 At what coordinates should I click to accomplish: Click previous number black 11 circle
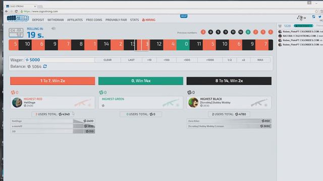tap(233, 32)
